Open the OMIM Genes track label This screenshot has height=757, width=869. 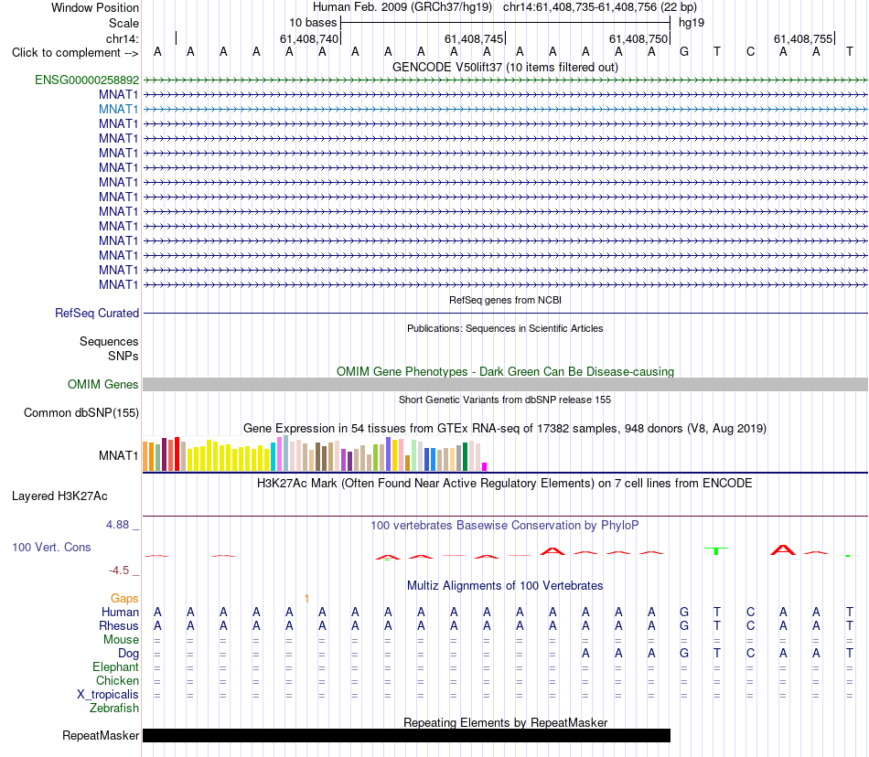coord(103,384)
